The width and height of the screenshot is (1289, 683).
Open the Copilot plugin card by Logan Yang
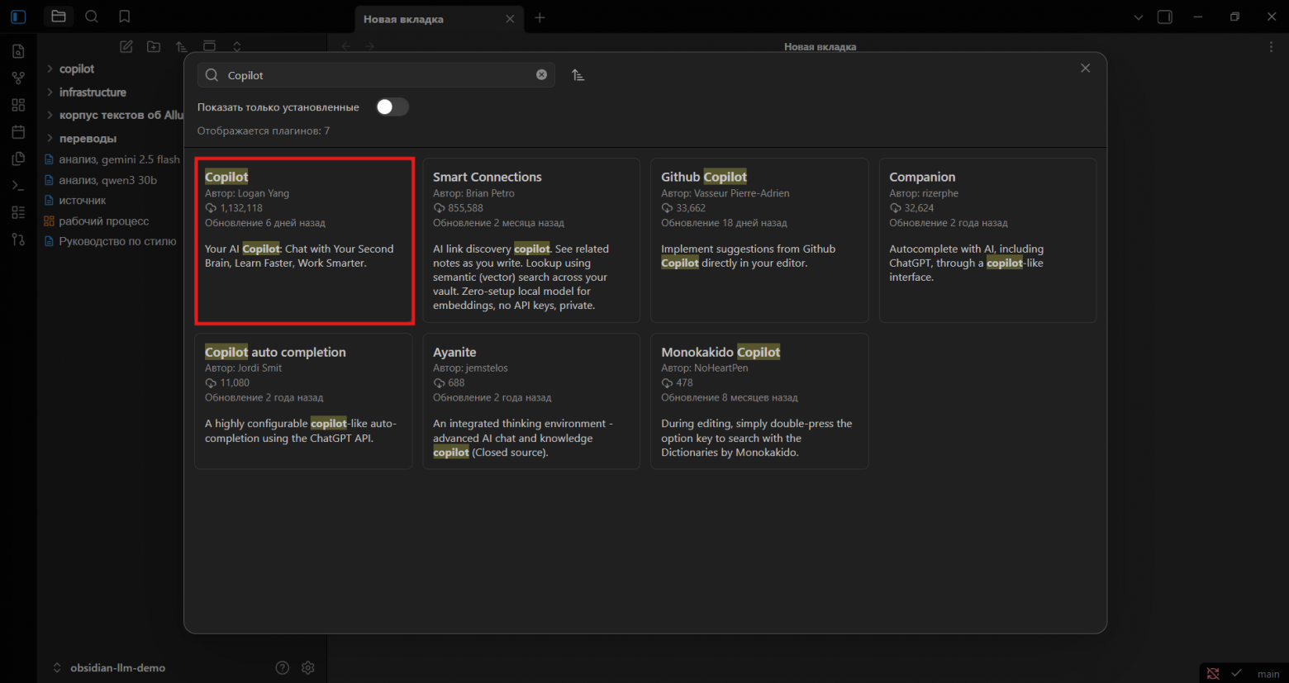pos(304,240)
